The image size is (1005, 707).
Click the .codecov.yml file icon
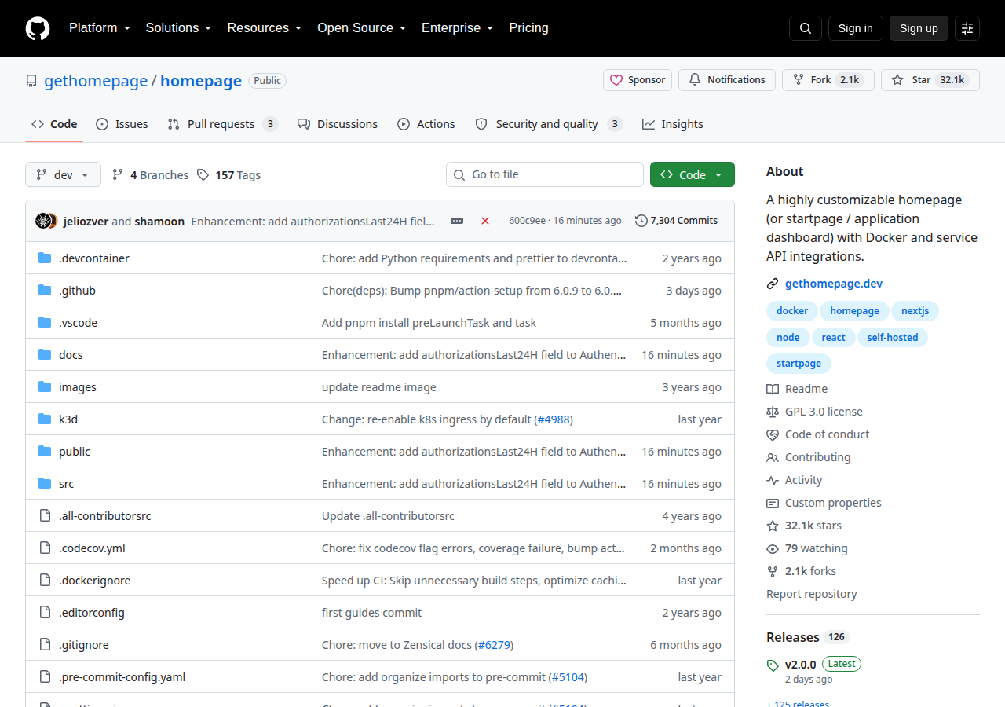point(45,548)
